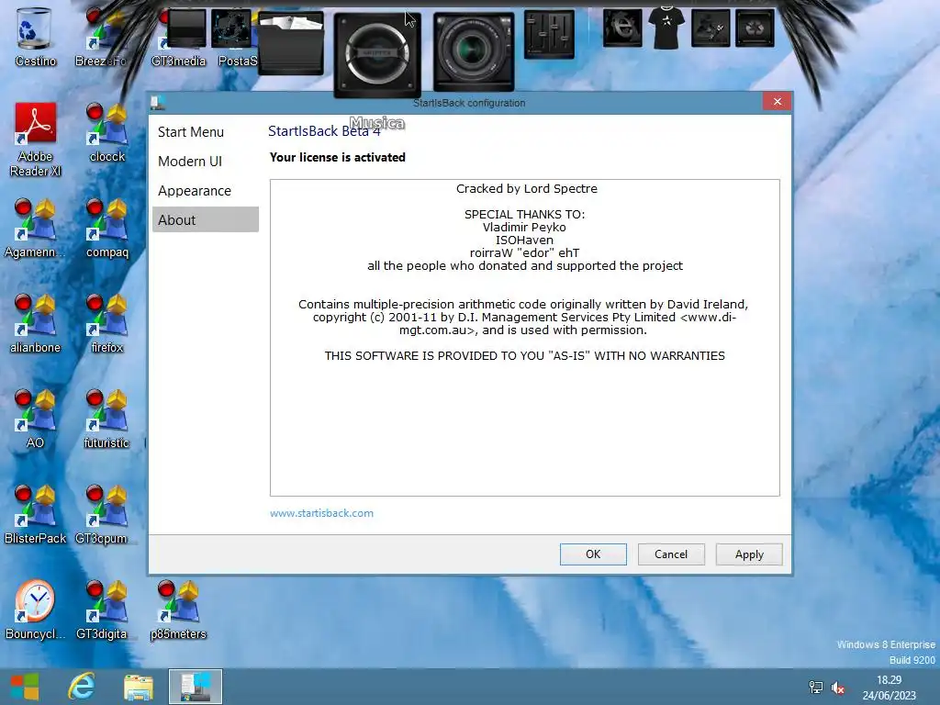Open the AO desktop shortcut
The height and width of the screenshot is (705, 940).
[x=35, y=419]
